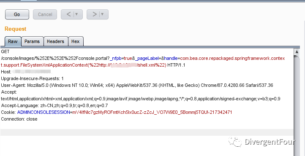
Task: Go to the previous request with the < button
Action: pos(69,14)
